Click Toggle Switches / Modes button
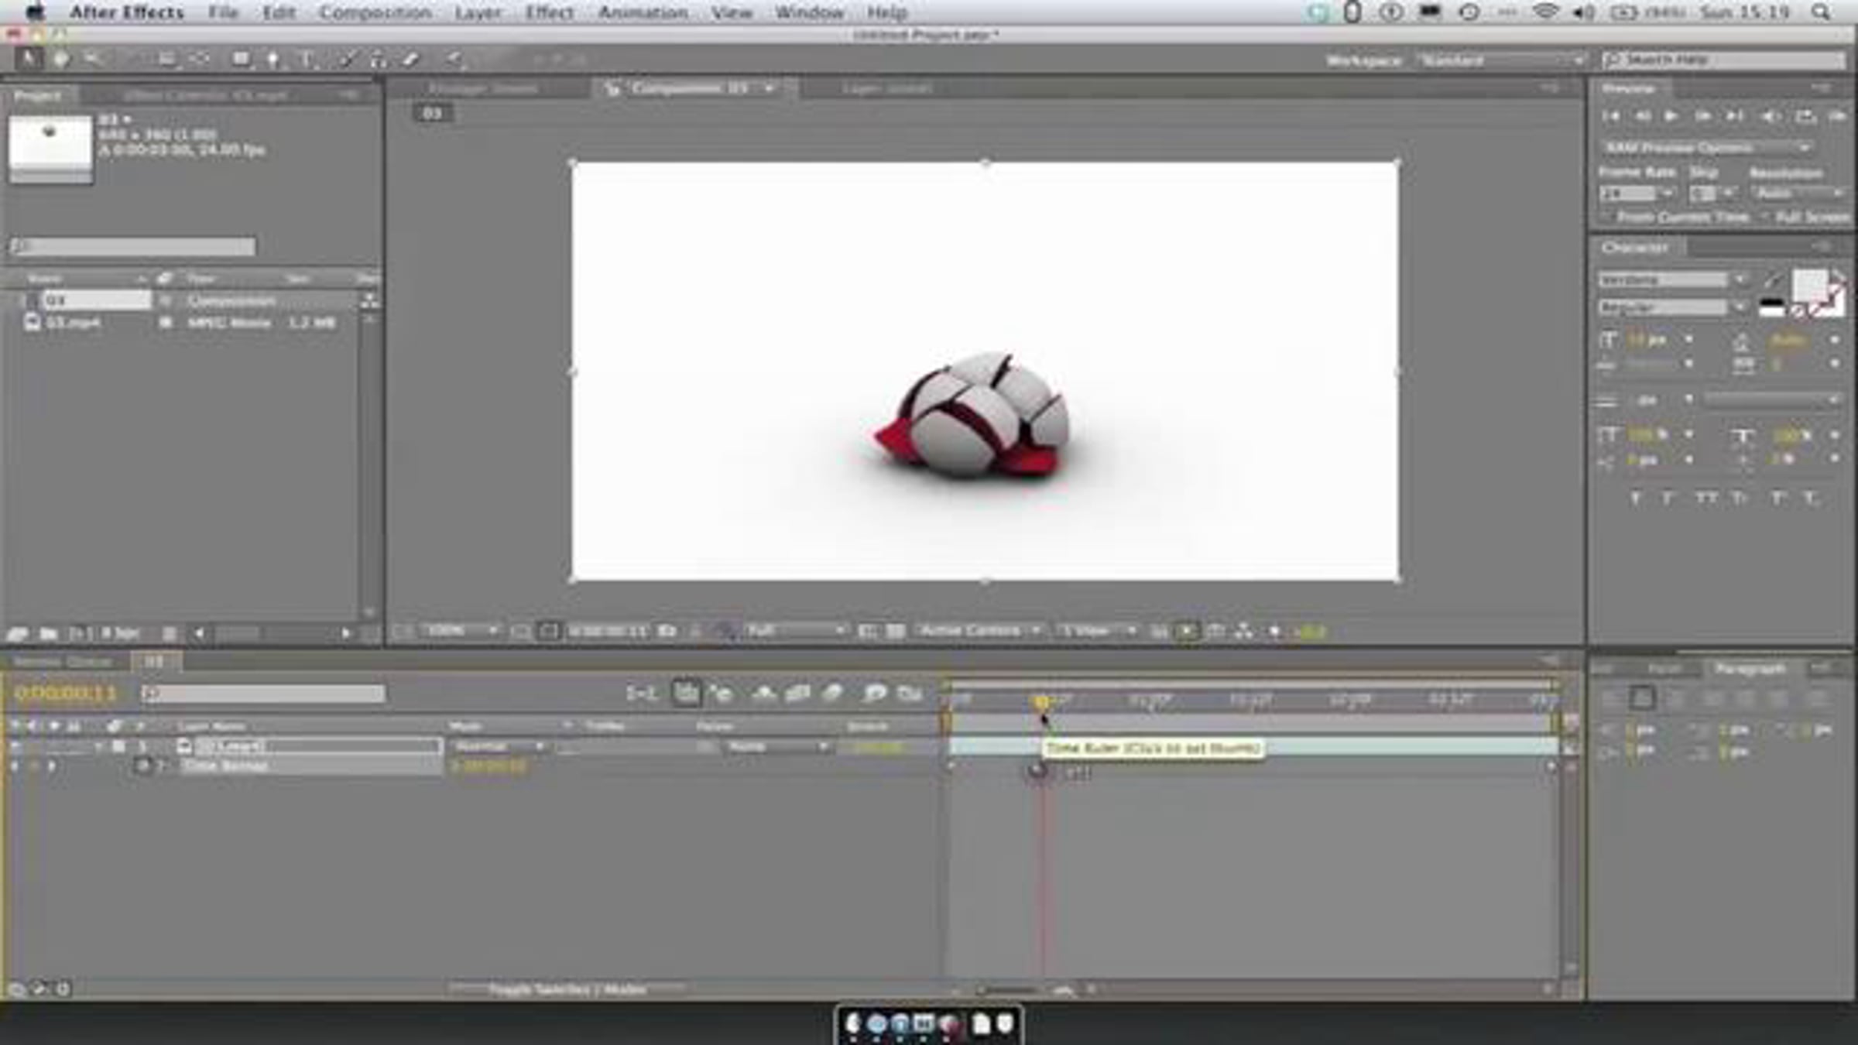This screenshot has height=1045, width=1858. 567,989
